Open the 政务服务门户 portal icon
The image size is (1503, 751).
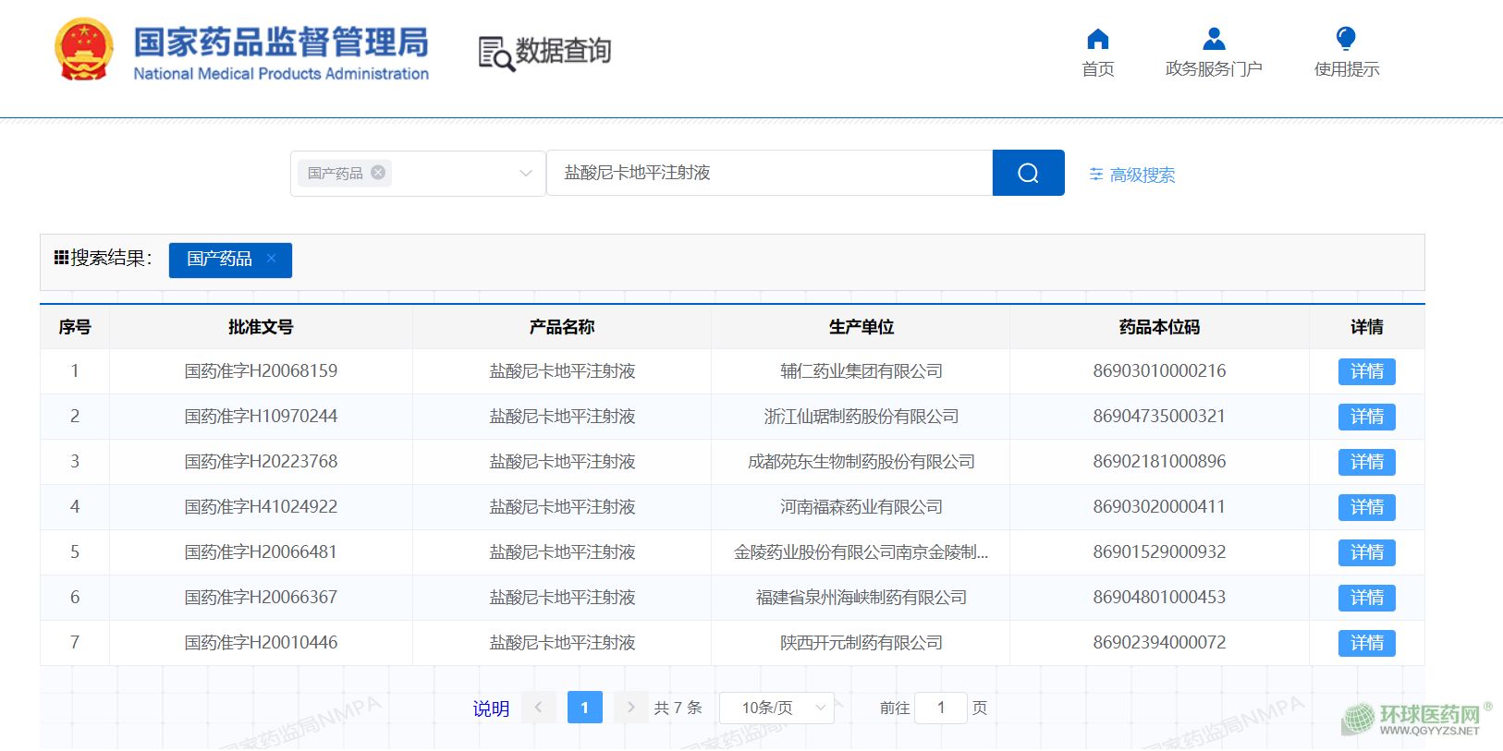pyautogui.click(x=1213, y=40)
